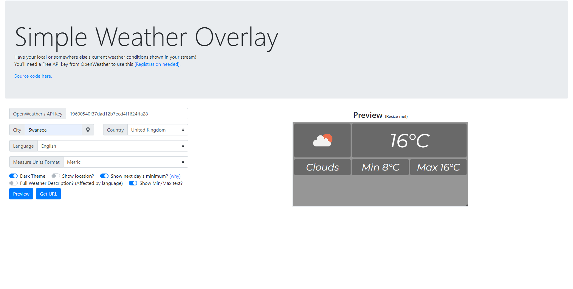Disable Show next day's minimum switch
573x289 pixels.
click(104, 176)
